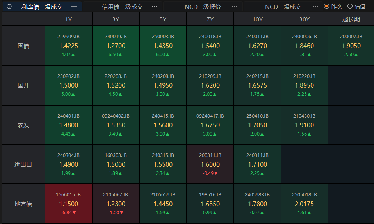Viewport: 374px width, 224px height.
Task: Switch to the NCD一级报价 tab
Action: click(x=203, y=7)
